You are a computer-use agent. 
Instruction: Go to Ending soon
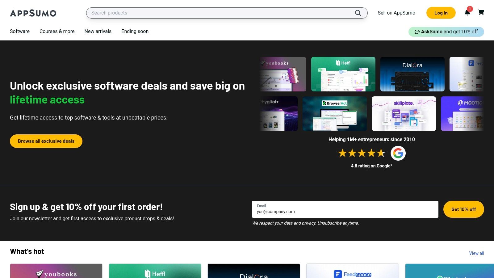[135, 32]
